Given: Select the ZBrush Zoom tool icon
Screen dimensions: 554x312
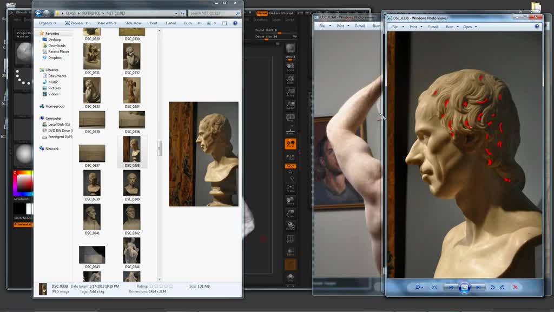Looking at the screenshot, I should click(x=291, y=80).
